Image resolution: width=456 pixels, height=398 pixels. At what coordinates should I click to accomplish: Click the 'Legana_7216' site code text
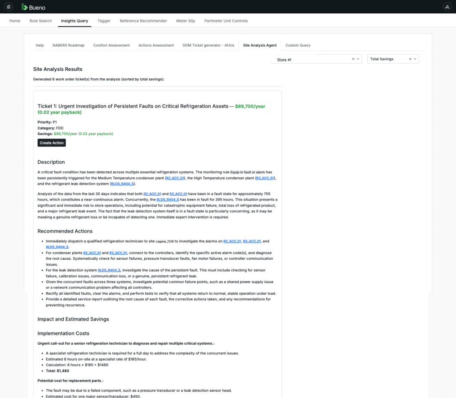(x=165, y=241)
